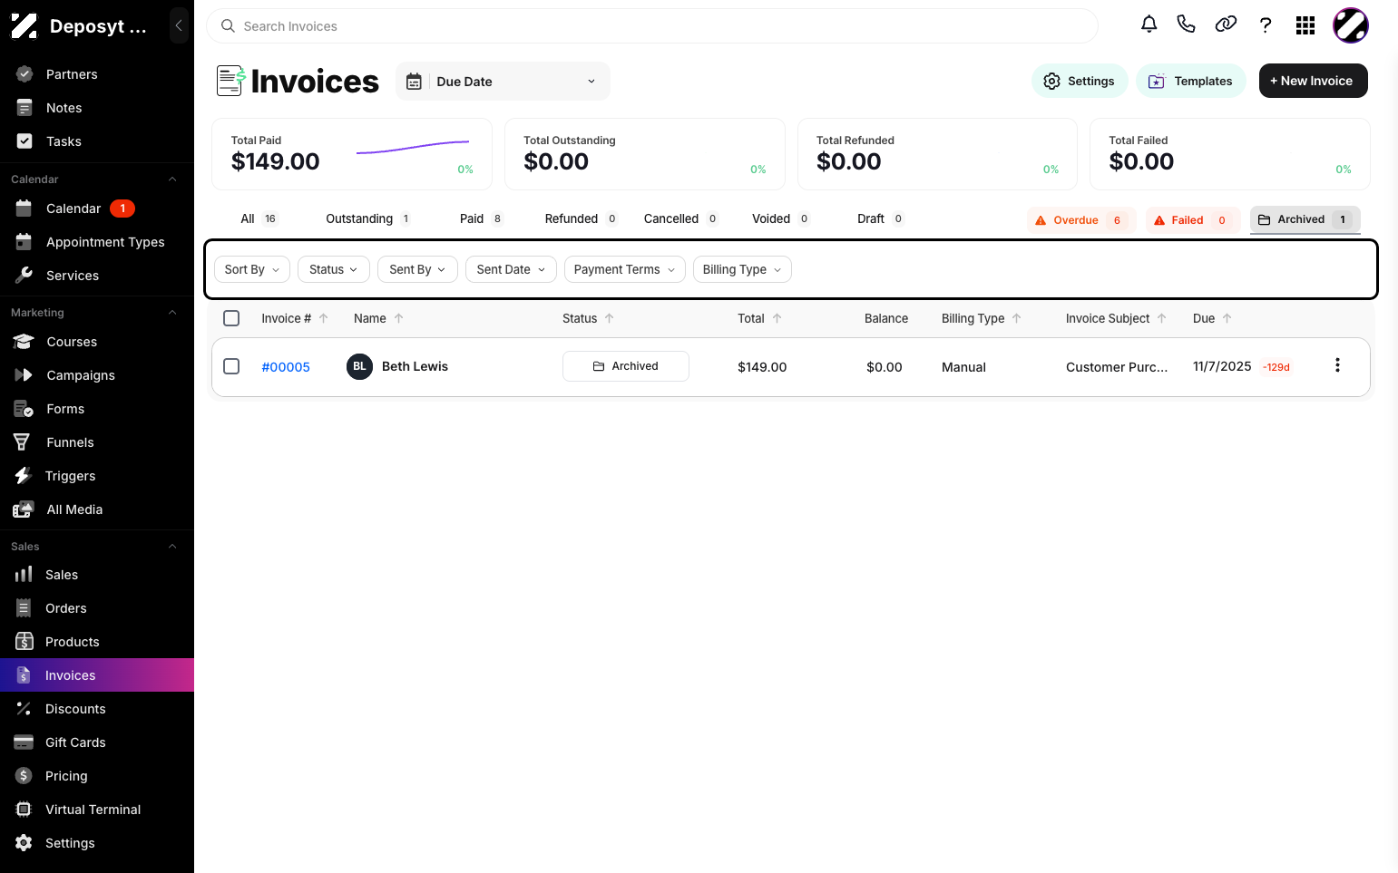Viewport: 1398px width, 873px height.
Task: Open the Payment Terms filter dropdown
Action: [x=625, y=269]
